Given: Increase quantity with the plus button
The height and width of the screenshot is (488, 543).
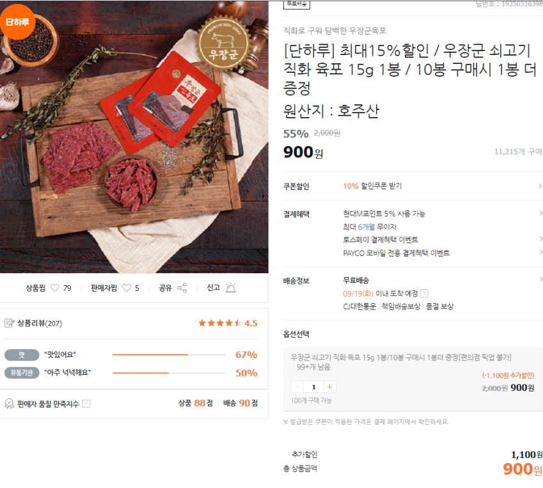Looking at the screenshot, I should pos(330,387).
